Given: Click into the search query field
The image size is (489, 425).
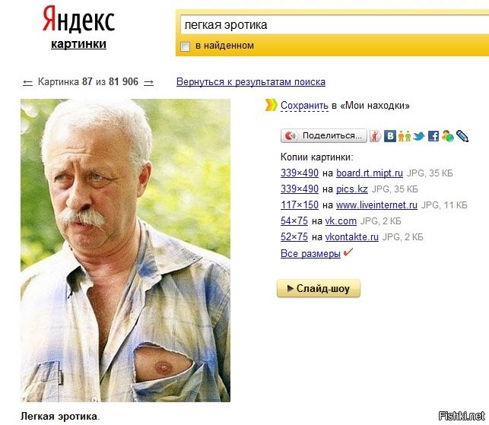Looking at the screenshot, I should pos(335,25).
